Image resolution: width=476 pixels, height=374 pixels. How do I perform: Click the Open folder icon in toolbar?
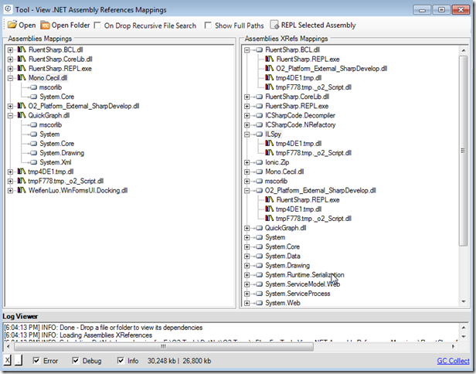(x=12, y=25)
